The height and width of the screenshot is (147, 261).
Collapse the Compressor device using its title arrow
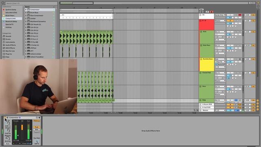(x=7, y=118)
